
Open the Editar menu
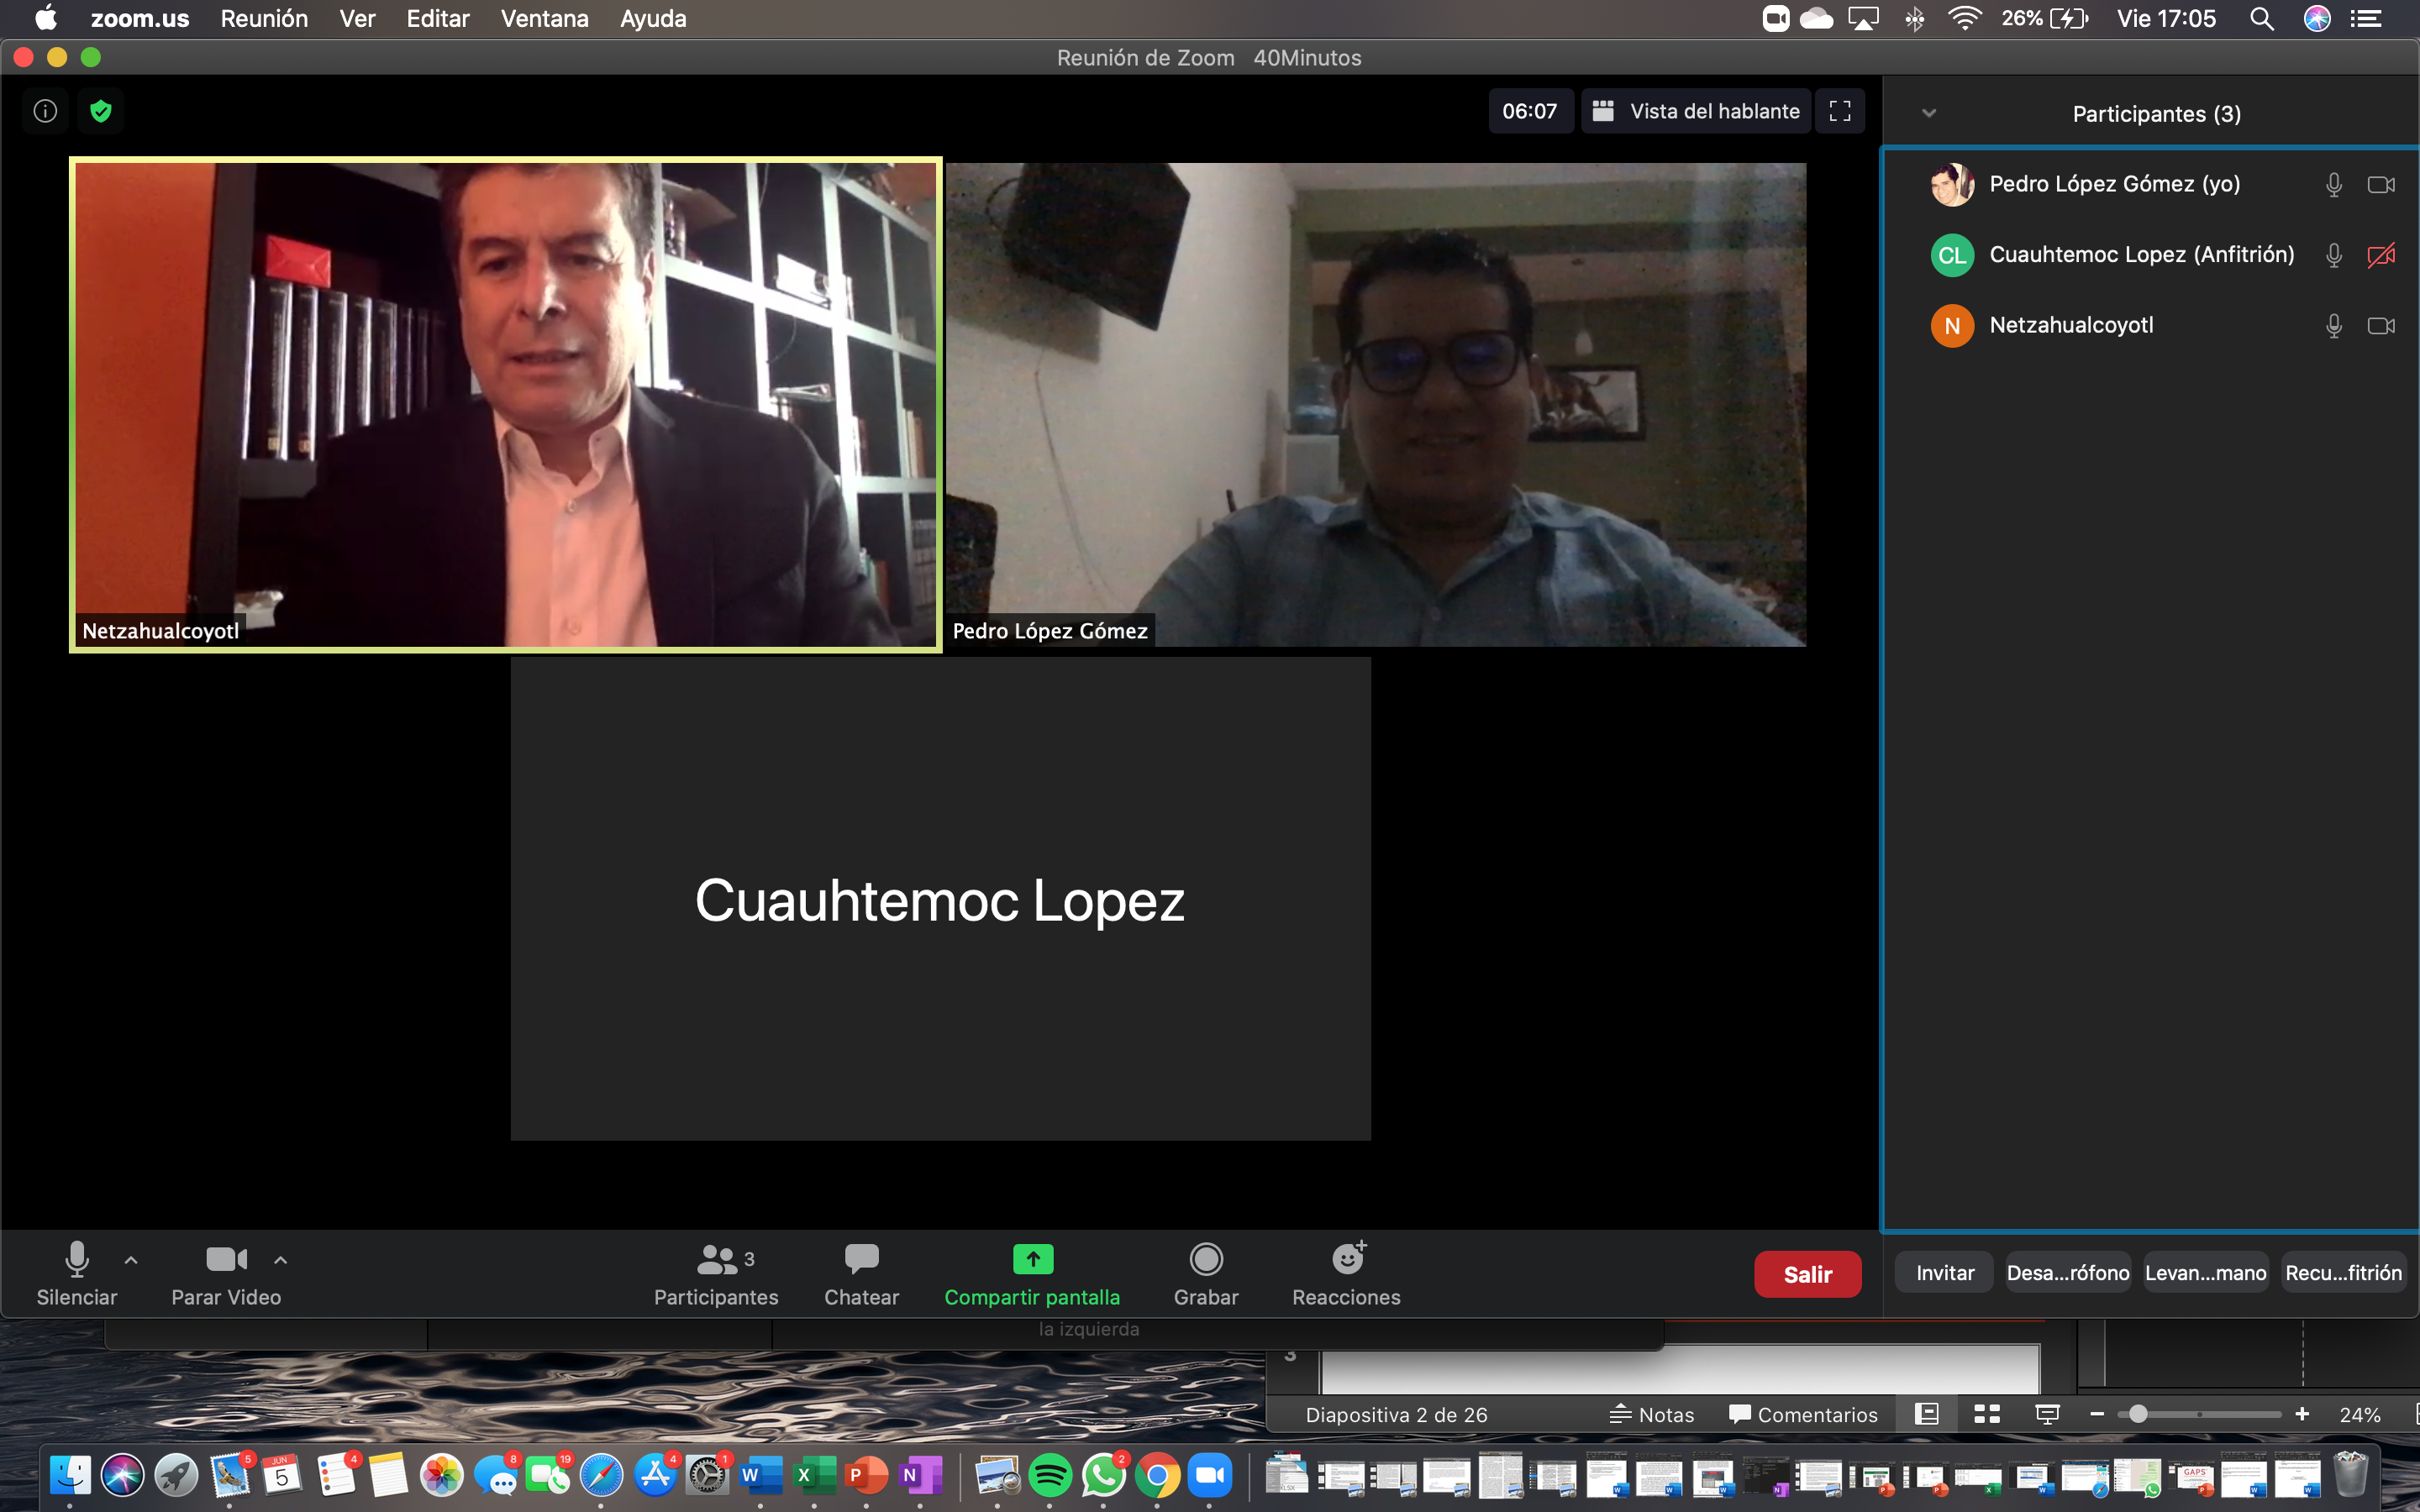coord(438,19)
